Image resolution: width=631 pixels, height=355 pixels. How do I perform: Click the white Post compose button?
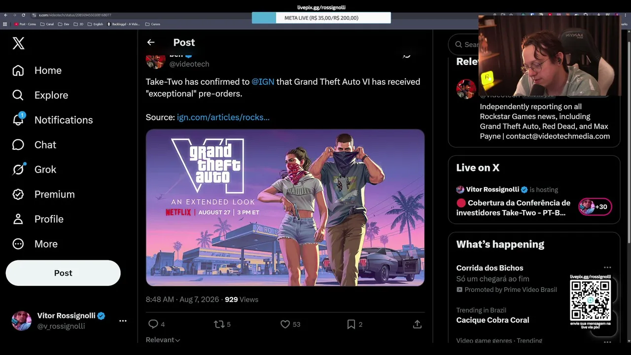click(x=63, y=273)
